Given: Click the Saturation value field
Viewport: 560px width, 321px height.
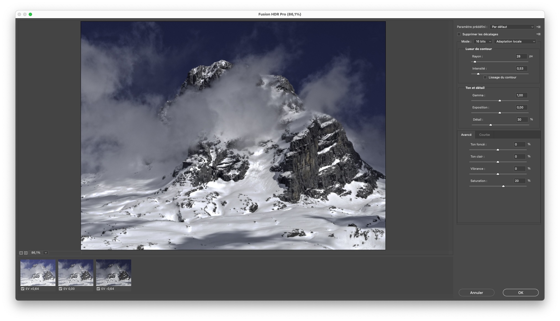Looking at the screenshot, I should coord(520,181).
